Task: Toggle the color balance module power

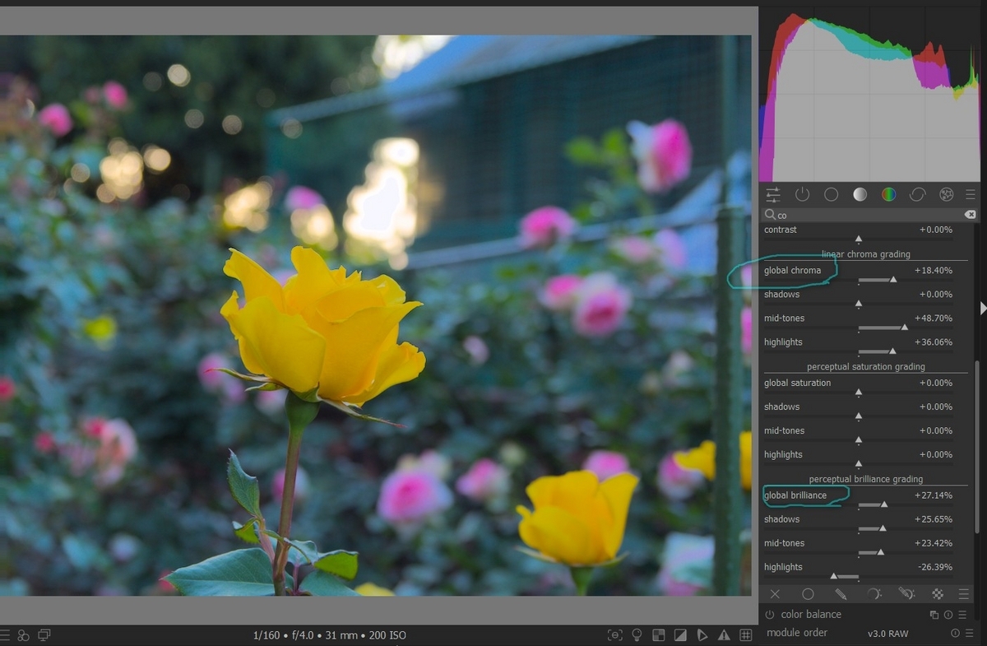Action: (x=770, y=615)
